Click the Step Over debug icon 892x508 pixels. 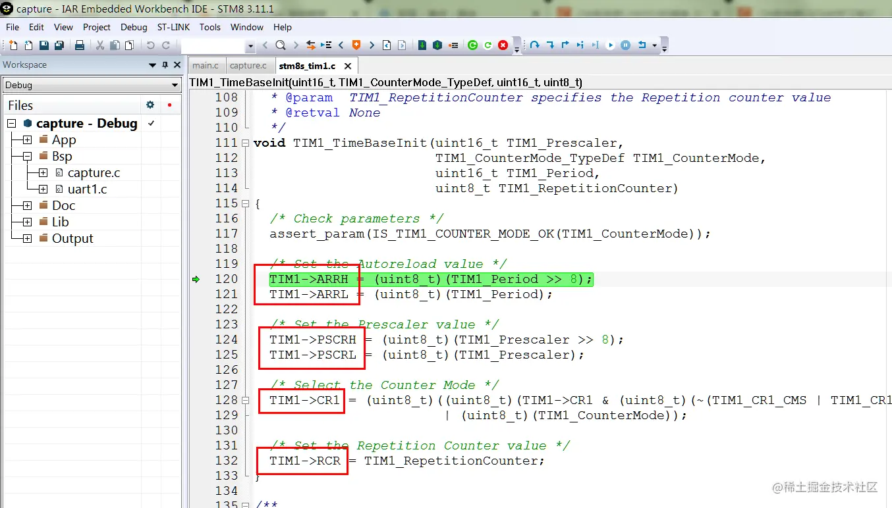534,45
